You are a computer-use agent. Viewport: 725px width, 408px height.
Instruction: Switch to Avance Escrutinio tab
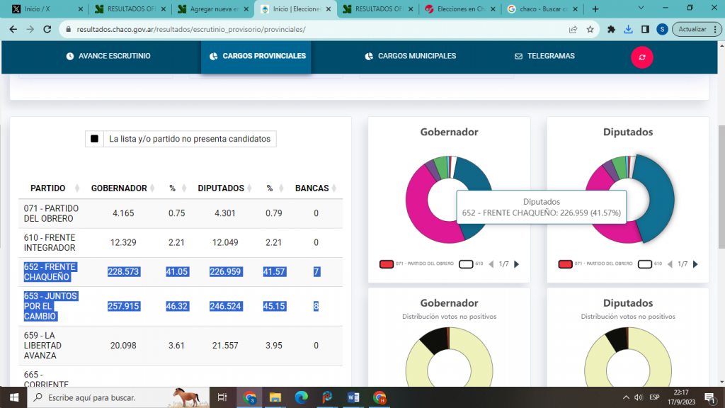pyautogui.click(x=108, y=56)
